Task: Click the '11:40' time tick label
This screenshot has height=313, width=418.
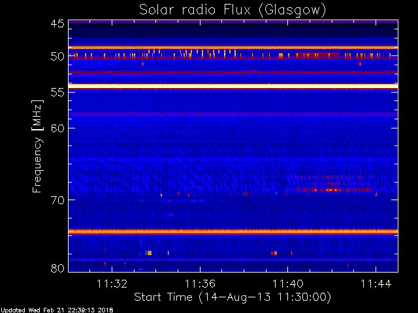Action: (x=288, y=284)
